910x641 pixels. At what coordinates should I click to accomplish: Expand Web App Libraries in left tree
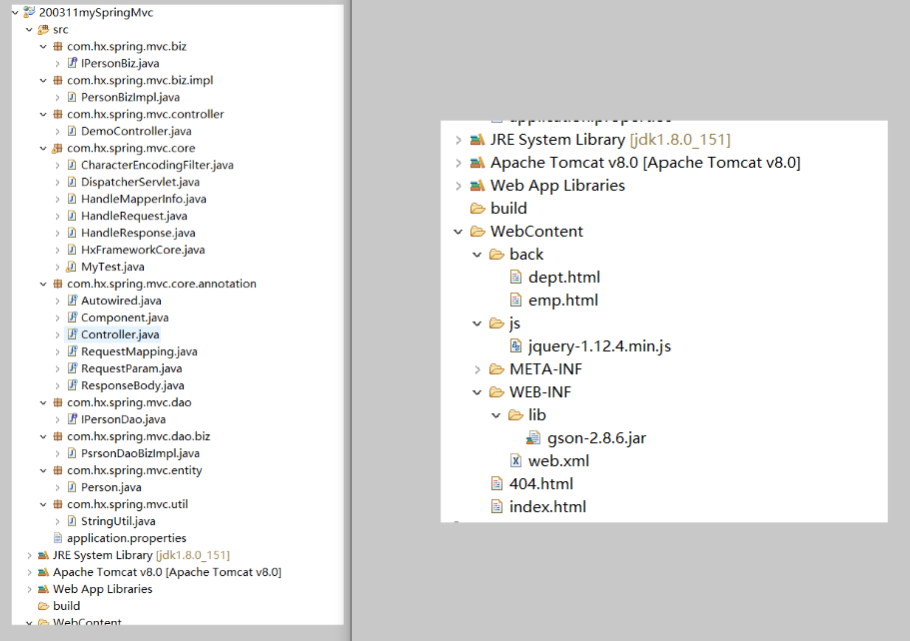tap(29, 589)
